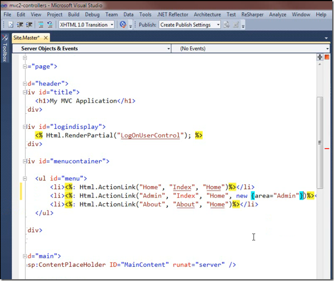Open the Tools menu

145,15
